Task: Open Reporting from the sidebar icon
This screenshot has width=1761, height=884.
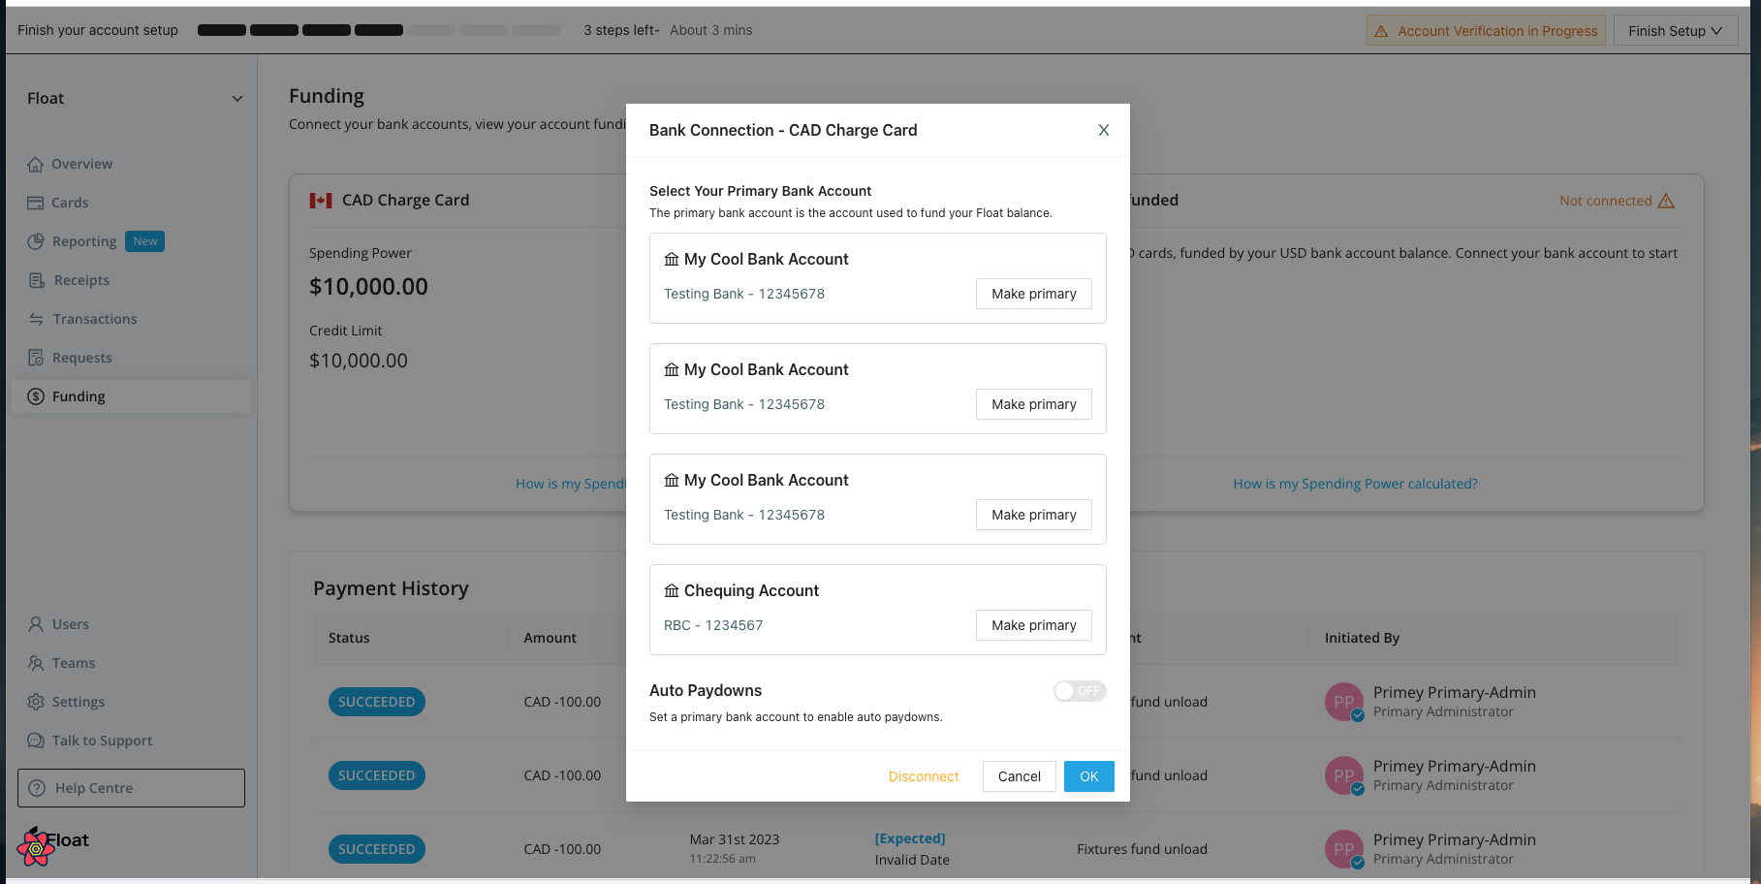Action: coord(36,240)
